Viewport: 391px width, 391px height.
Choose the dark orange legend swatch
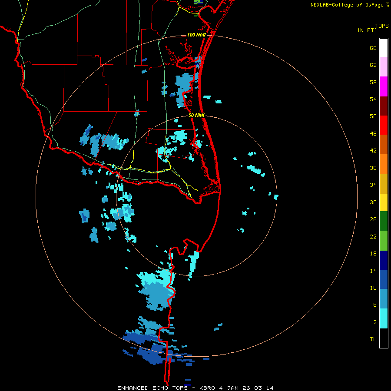coord(384,144)
